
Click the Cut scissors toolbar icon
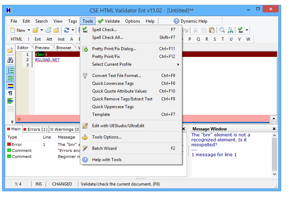(195, 30)
